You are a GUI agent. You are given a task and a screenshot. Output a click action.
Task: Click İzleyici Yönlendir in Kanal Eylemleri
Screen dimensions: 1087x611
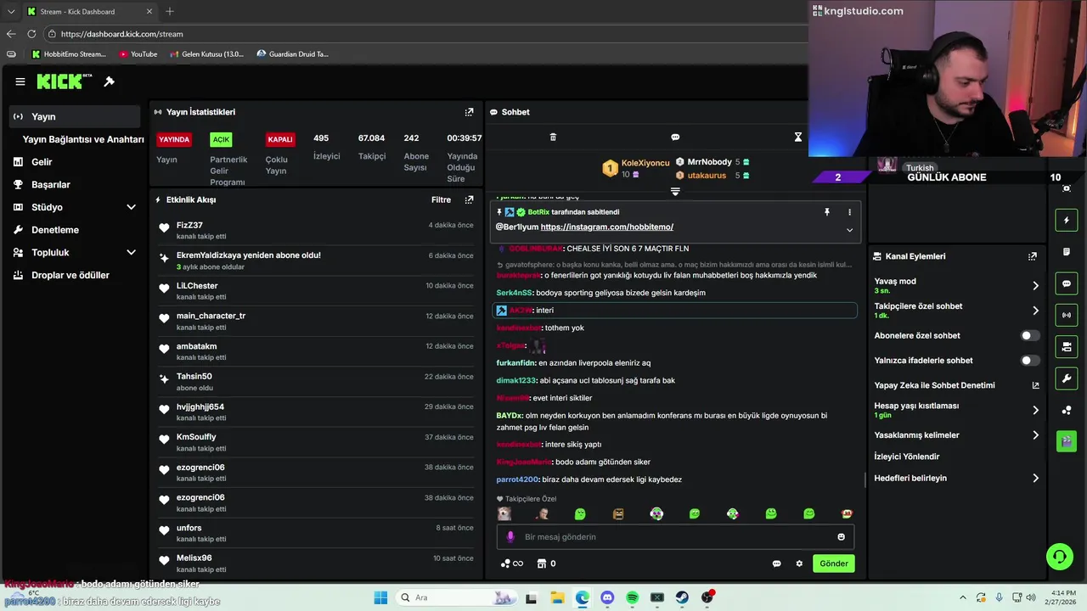[907, 457]
